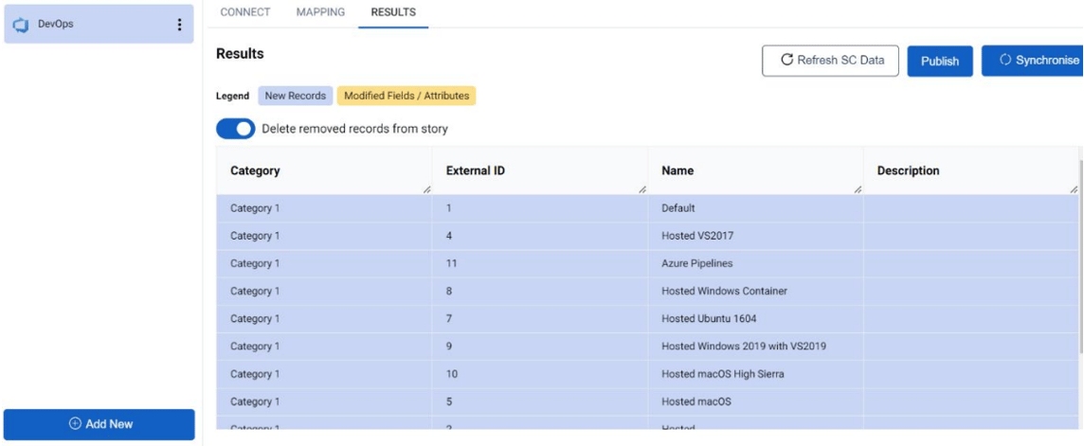
Task: Click the DevOps integration icon
Action: tap(21, 25)
